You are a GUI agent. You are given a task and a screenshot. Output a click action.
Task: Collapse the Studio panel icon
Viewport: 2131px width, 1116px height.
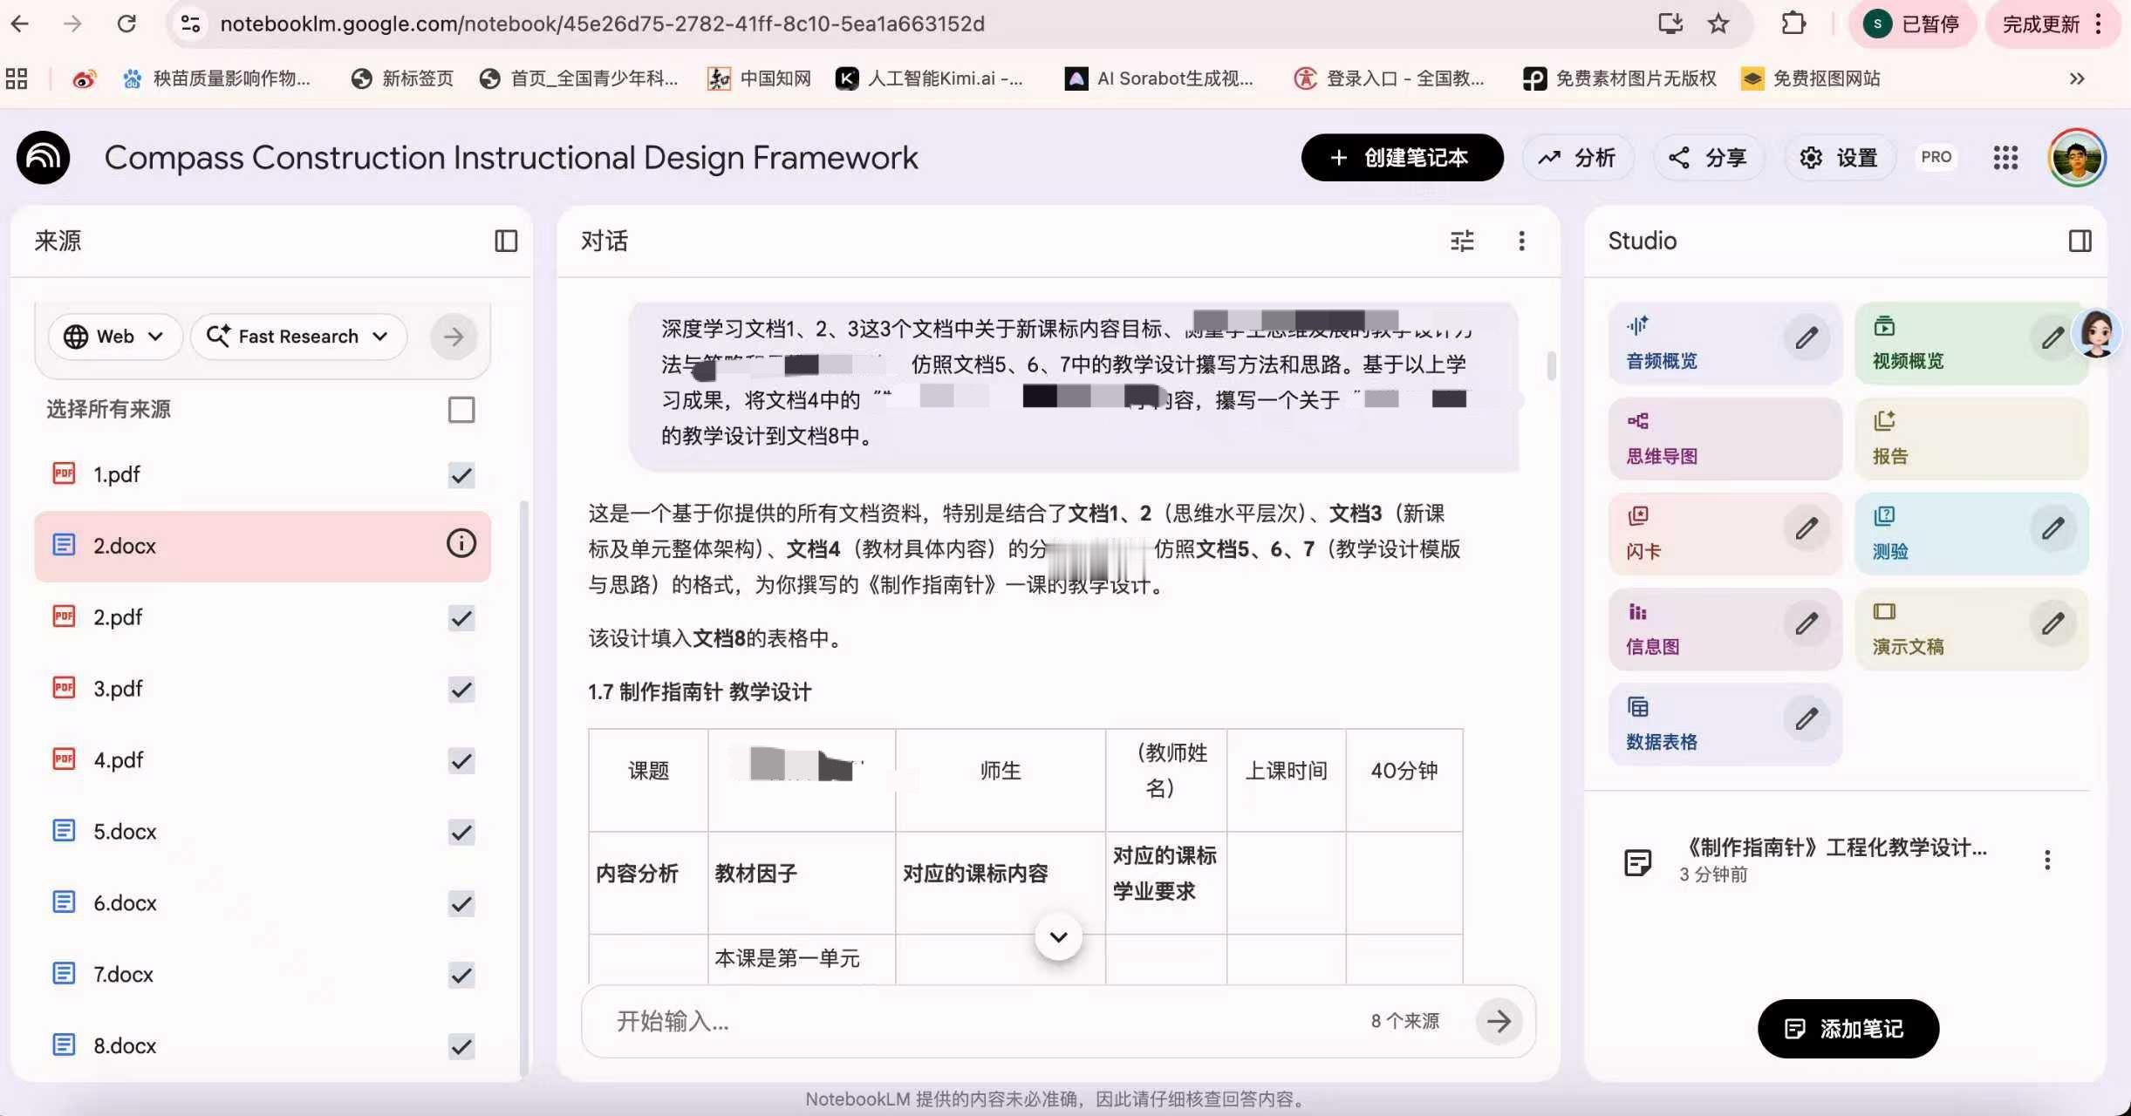tap(2080, 241)
